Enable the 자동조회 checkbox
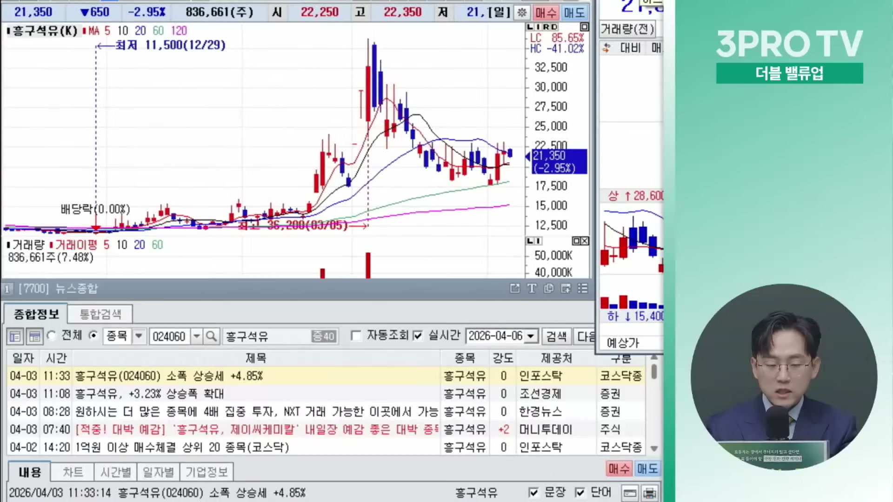Viewport: 893px width, 502px height. point(356,336)
